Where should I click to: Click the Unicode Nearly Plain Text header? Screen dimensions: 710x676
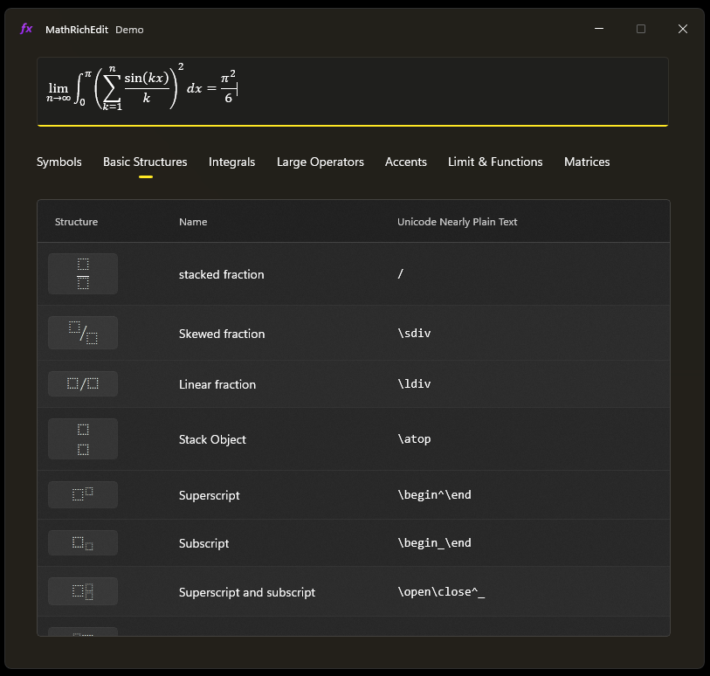coord(457,222)
